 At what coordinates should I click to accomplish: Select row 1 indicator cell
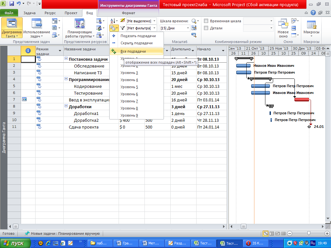pyautogui.click(x=28, y=59)
